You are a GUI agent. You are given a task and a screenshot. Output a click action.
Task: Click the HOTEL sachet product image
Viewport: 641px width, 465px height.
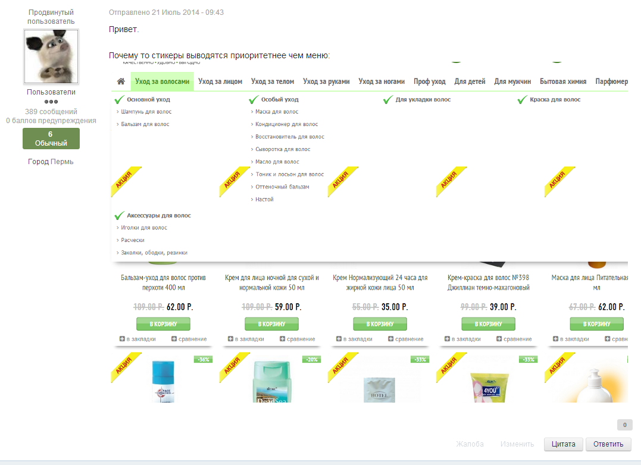pos(379,390)
